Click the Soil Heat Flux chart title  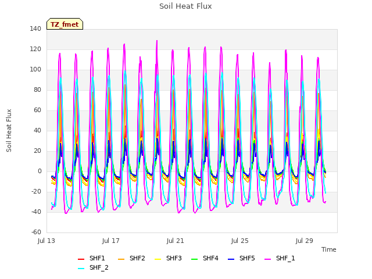185,6
